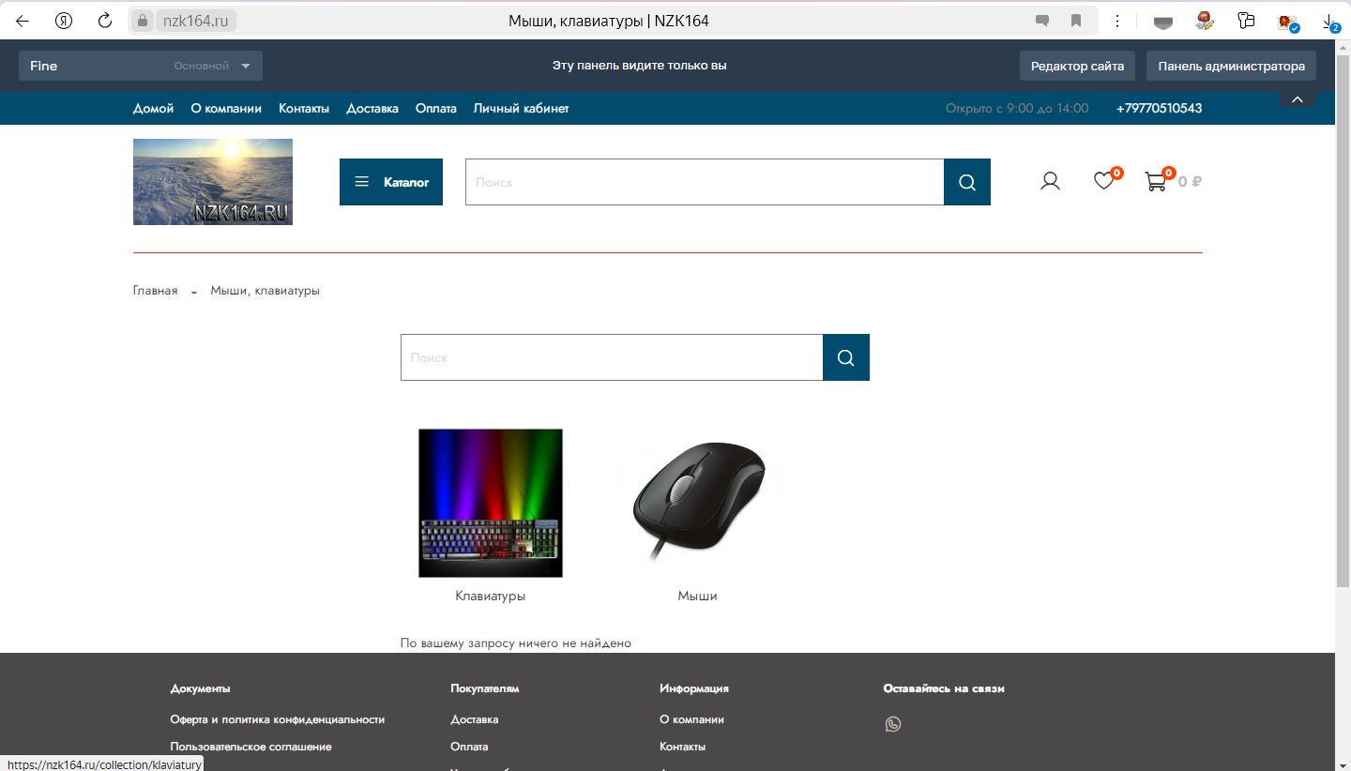Click the По вашему запросу ничего не найдено message

[516, 643]
